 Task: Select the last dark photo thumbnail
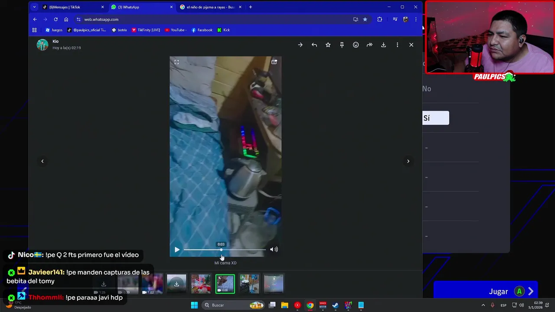[x=274, y=284]
